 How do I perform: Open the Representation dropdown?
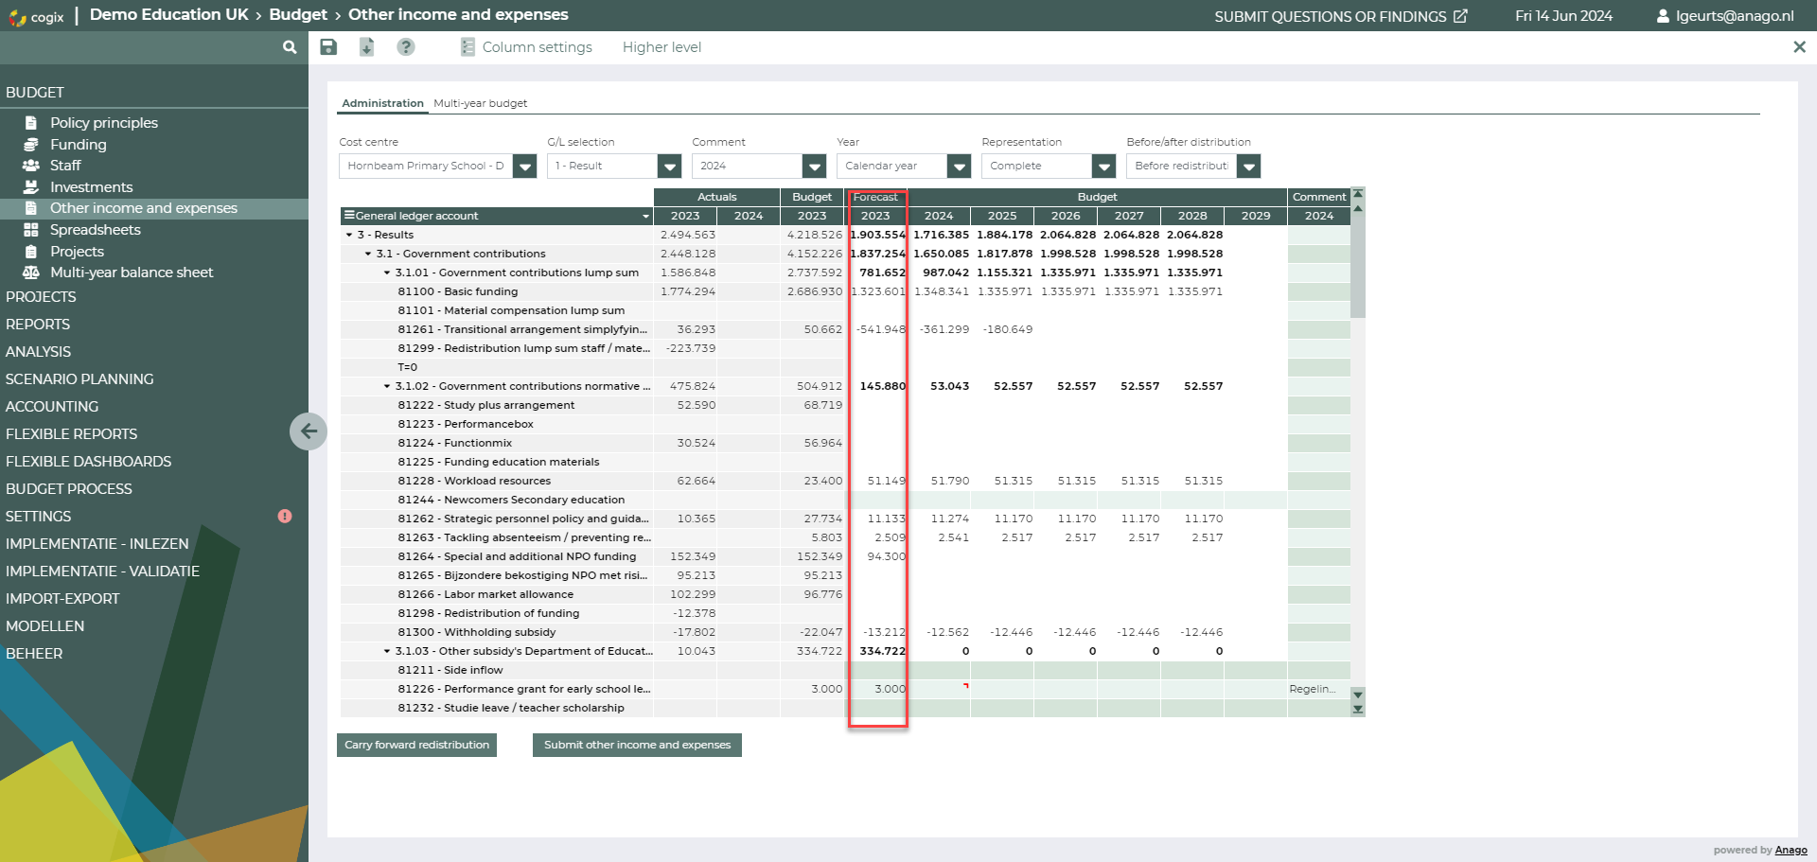(x=1104, y=167)
